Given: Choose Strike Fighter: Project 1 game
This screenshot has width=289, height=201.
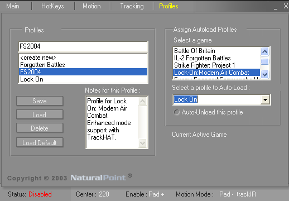Looking at the screenshot, I should click(216, 65).
